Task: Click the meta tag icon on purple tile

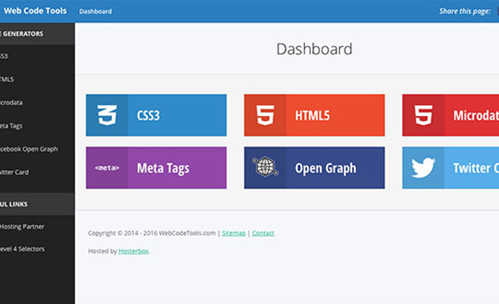Action: tap(107, 168)
